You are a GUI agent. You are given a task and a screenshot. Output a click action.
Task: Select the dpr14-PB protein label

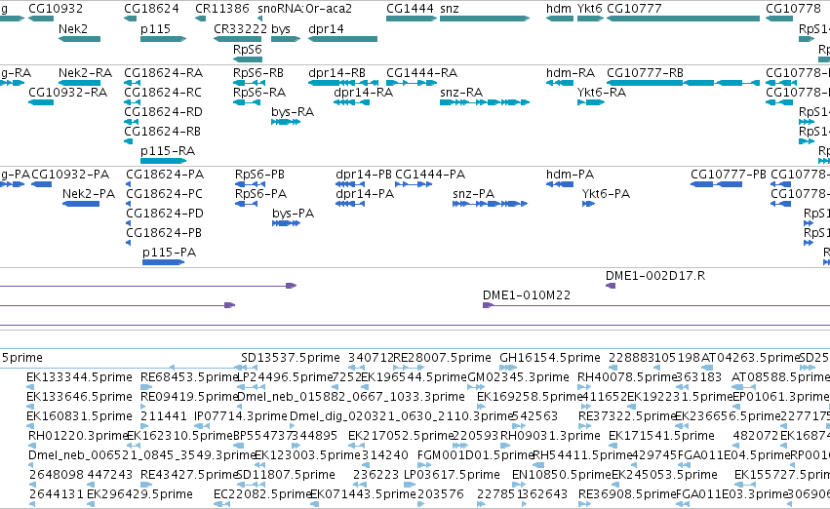364,175
